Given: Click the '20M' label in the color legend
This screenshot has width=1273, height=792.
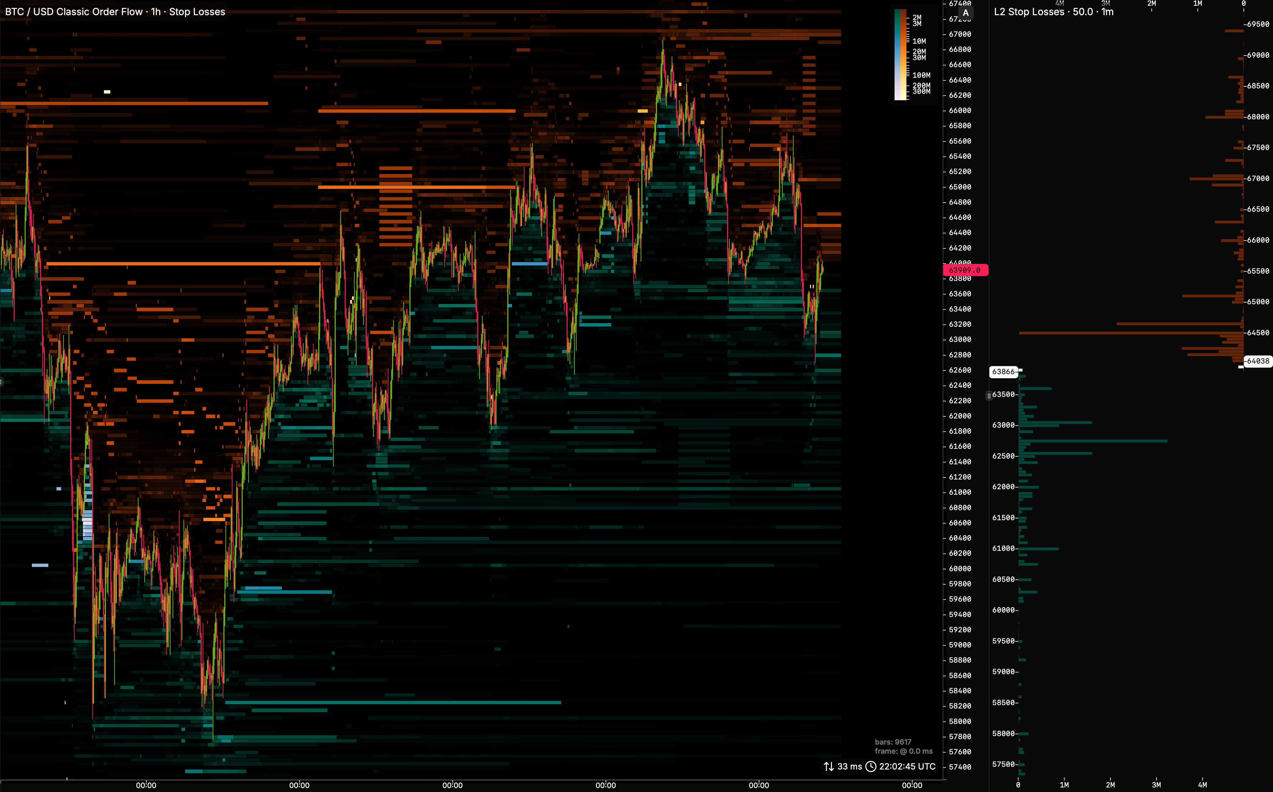Looking at the screenshot, I should coord(919,52).
